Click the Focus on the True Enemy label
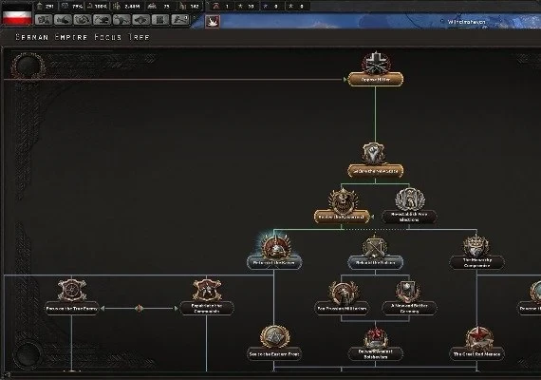Screen dimensions: 541x380 (71, 309)
